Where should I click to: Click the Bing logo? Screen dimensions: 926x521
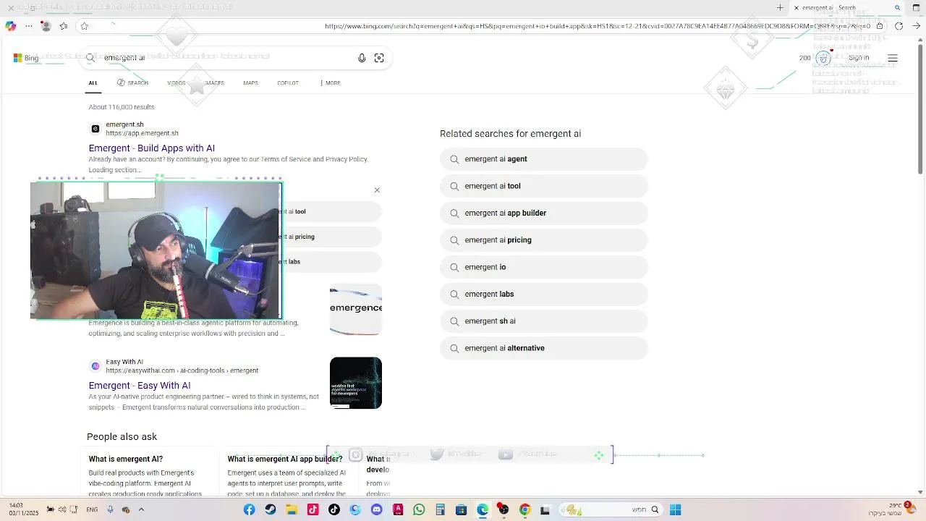coord(25,58)
